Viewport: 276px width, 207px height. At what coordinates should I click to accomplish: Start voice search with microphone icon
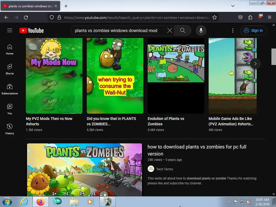(201, 30)
